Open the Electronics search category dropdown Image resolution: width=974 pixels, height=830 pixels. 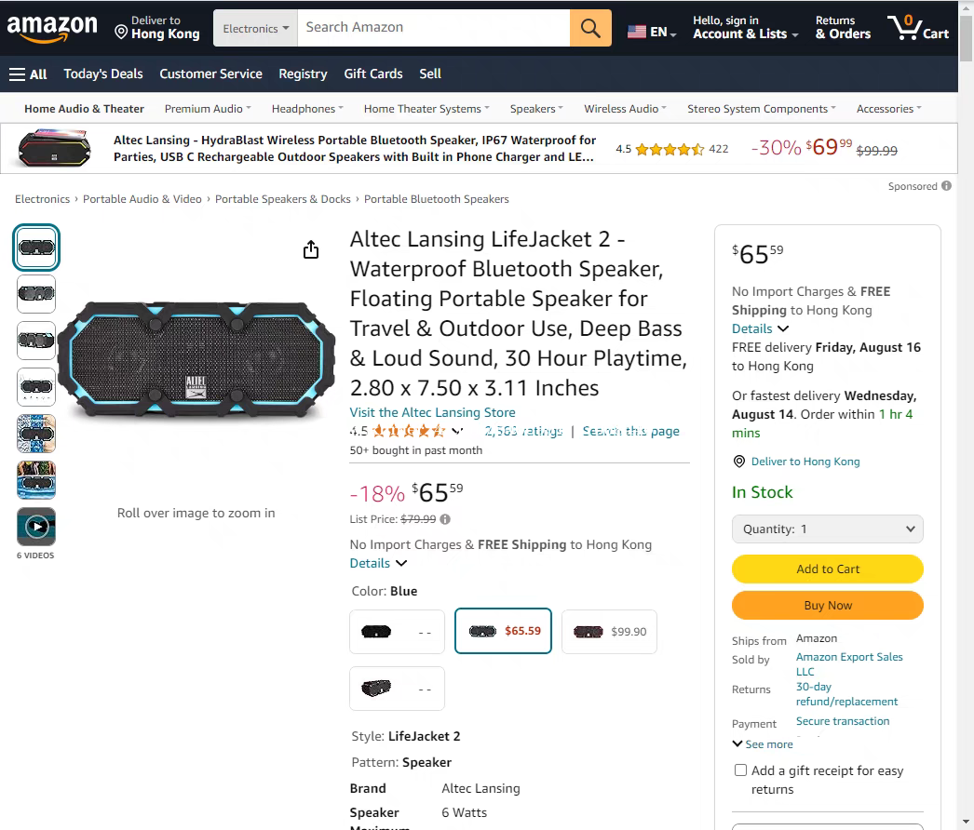(255, 28)
